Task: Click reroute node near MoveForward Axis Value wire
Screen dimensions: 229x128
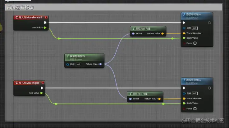Action: click(59, 39)
